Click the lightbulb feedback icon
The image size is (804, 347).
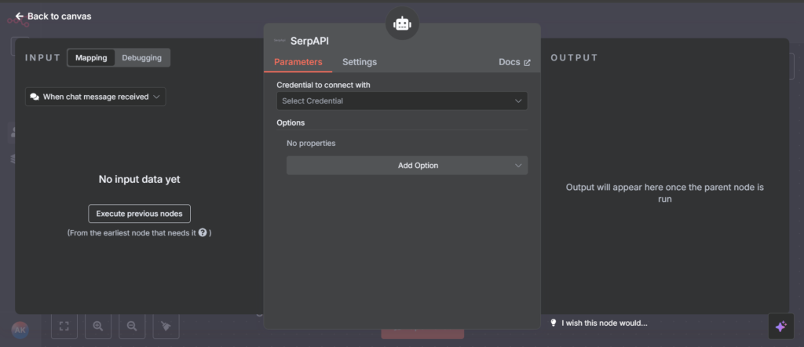554,323
